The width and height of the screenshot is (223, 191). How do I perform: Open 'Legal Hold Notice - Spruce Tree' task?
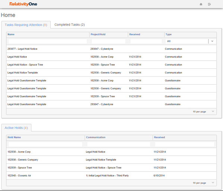25,65
